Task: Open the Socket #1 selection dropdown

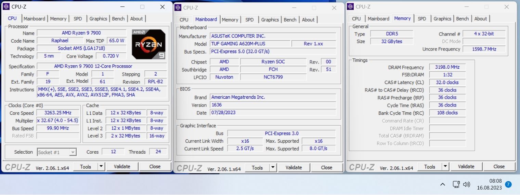Action: coord(57,152)
